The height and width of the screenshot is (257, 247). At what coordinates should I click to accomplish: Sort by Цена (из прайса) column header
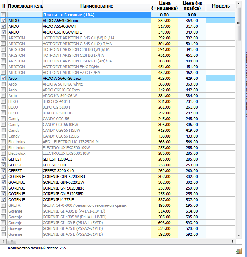192,6
